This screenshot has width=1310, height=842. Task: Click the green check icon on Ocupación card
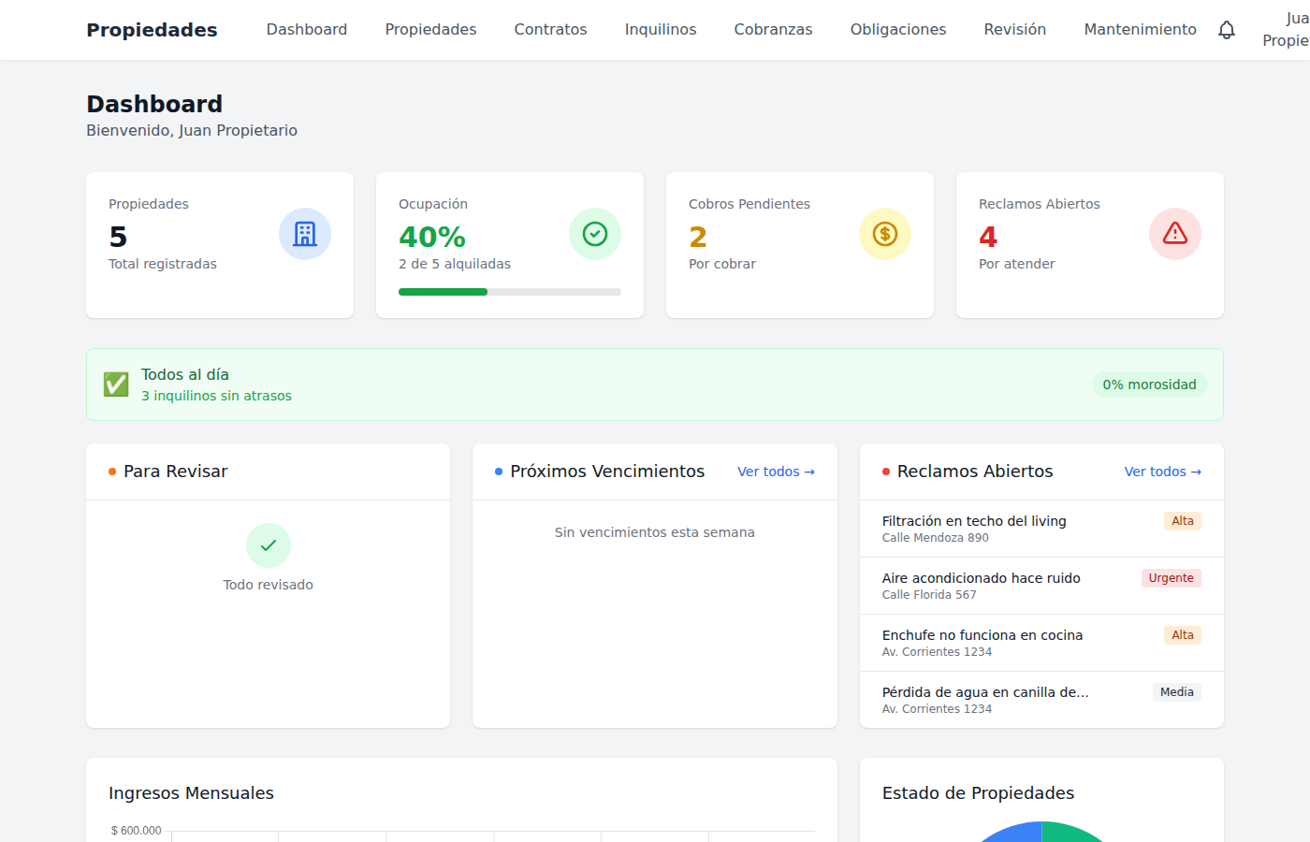pos(595,234)
